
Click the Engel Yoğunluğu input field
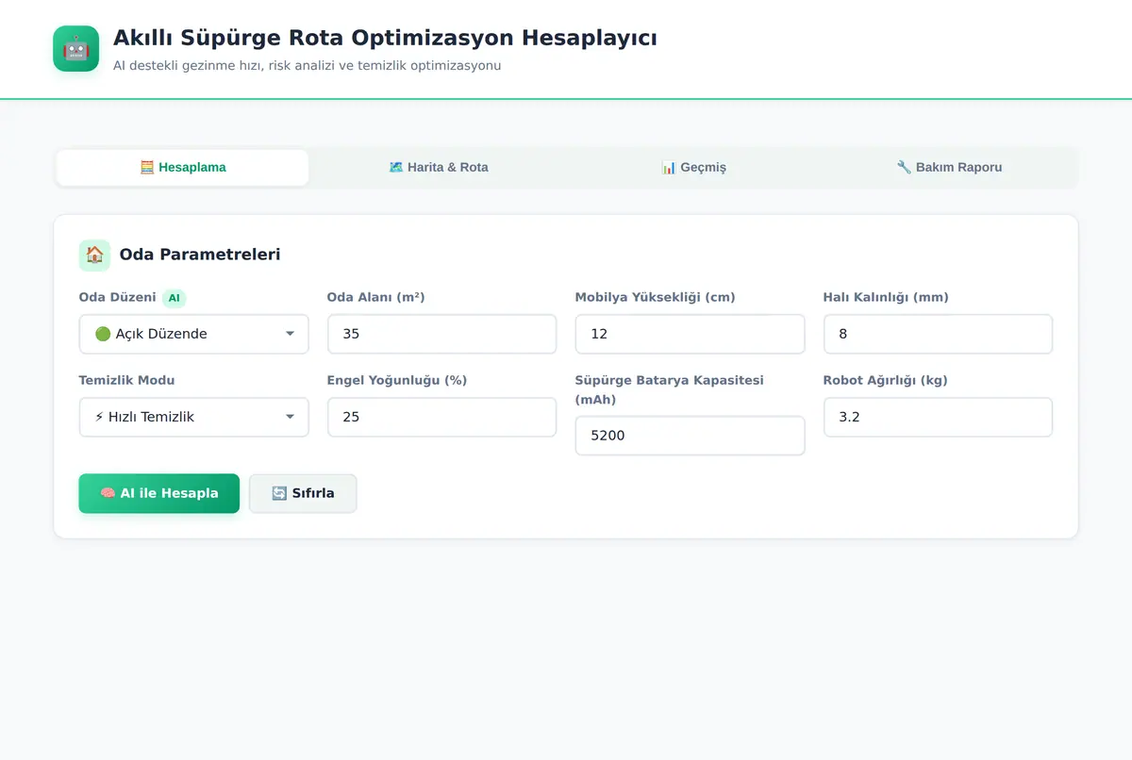click(441, 417)
